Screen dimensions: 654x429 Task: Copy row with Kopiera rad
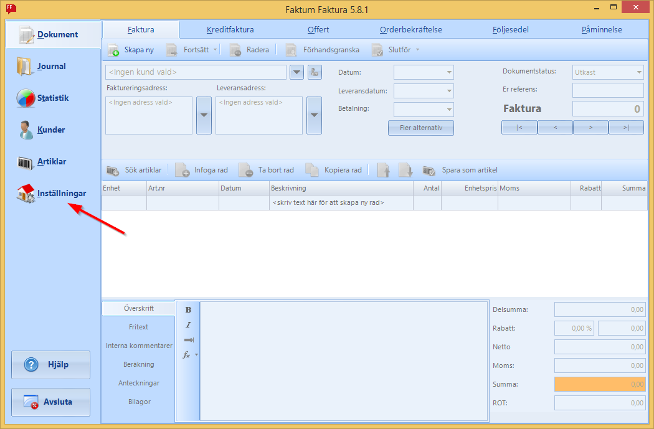(334, 170)
